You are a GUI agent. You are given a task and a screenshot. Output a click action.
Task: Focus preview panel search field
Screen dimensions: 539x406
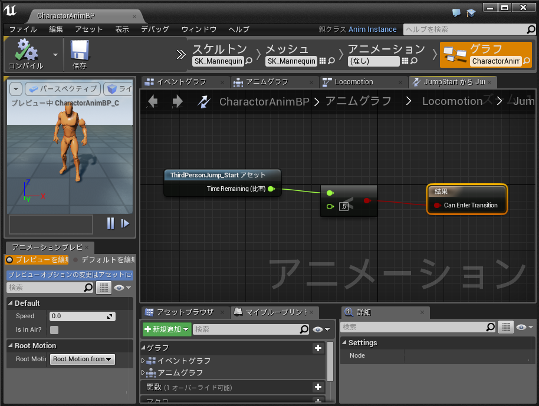[50, 288]
